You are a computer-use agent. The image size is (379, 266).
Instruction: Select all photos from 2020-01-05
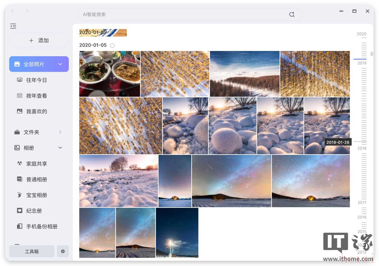[112, 45]
